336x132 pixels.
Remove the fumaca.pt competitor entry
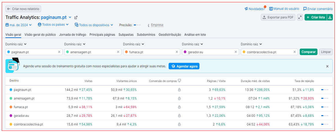(x=177, y=52)
